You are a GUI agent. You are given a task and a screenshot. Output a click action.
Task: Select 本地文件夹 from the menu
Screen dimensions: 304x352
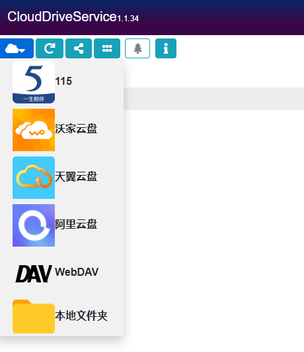81,316
